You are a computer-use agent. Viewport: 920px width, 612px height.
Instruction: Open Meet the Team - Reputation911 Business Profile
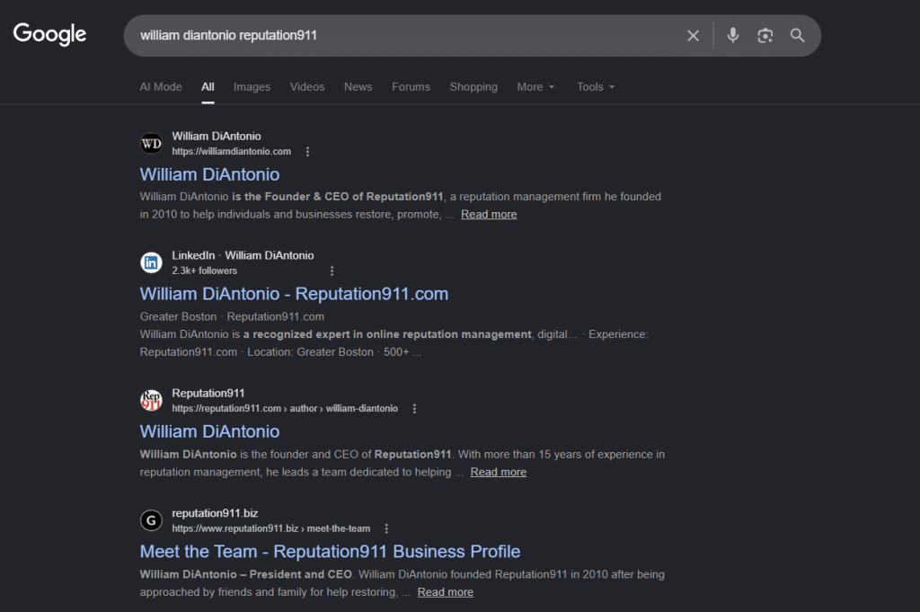330,552
